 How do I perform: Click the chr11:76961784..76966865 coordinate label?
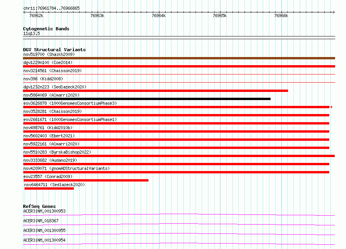(x=51, y=9)
